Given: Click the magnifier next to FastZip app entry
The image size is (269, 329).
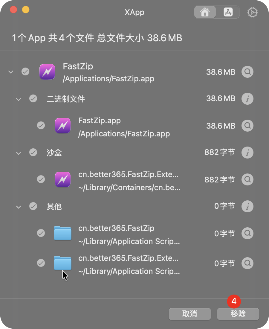Looking at the screenshot, I should coord(247,72).
